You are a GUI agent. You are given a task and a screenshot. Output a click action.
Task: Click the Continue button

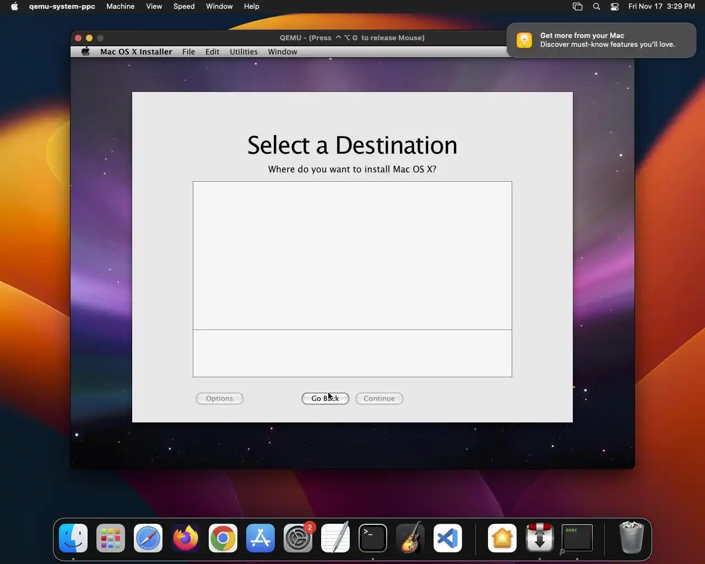pyautogui.click(x=379, y=398)
